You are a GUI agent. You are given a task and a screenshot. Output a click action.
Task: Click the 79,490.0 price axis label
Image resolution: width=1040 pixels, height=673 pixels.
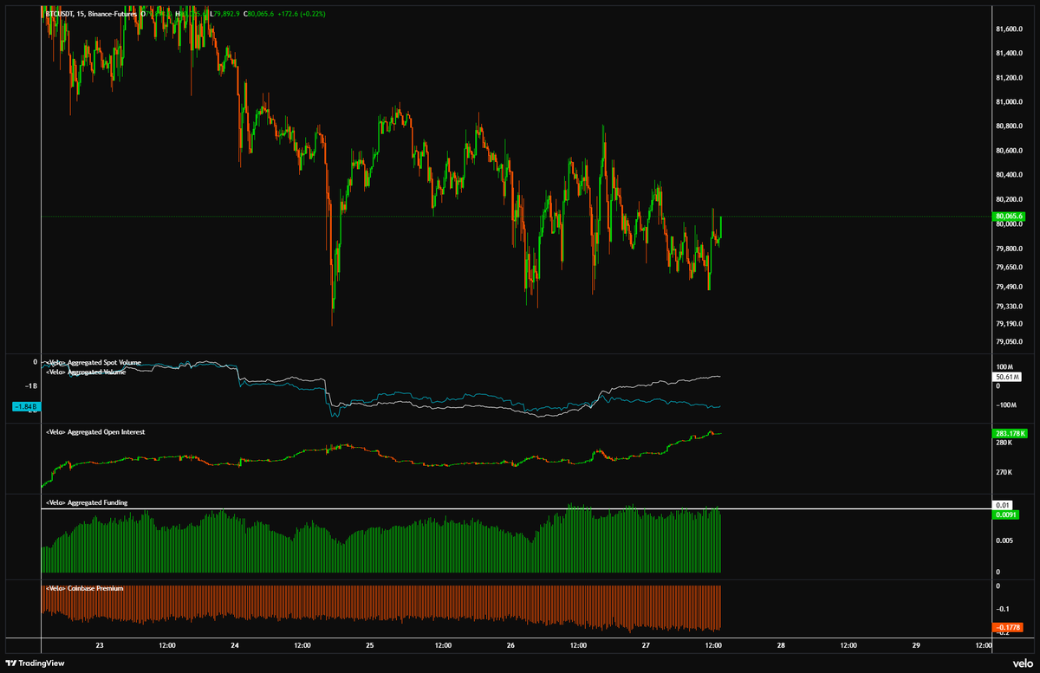pyautogui.click(x=1011, y=287)
